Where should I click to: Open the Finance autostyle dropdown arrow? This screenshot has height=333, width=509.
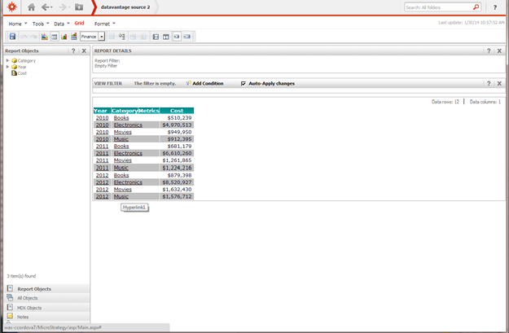click(x=102, y=37)
